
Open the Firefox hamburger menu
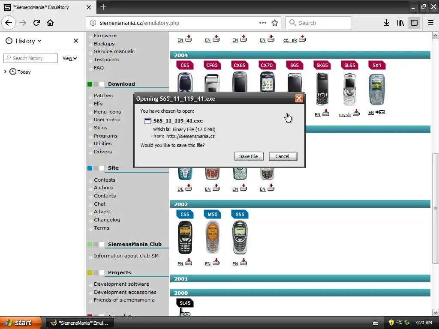430,23
